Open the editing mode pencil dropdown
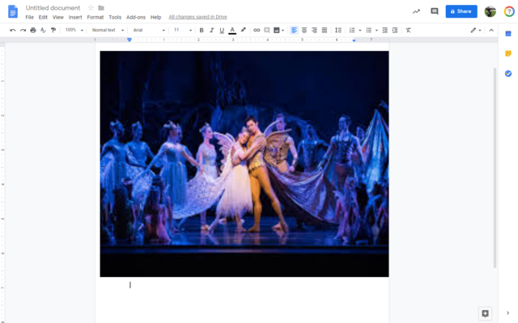Screen dimensions: 518x323 476,30
